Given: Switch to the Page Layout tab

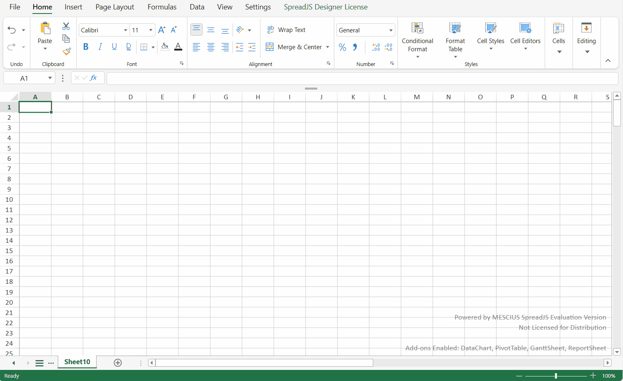Looking at the screenshot, I should (115, 7).
